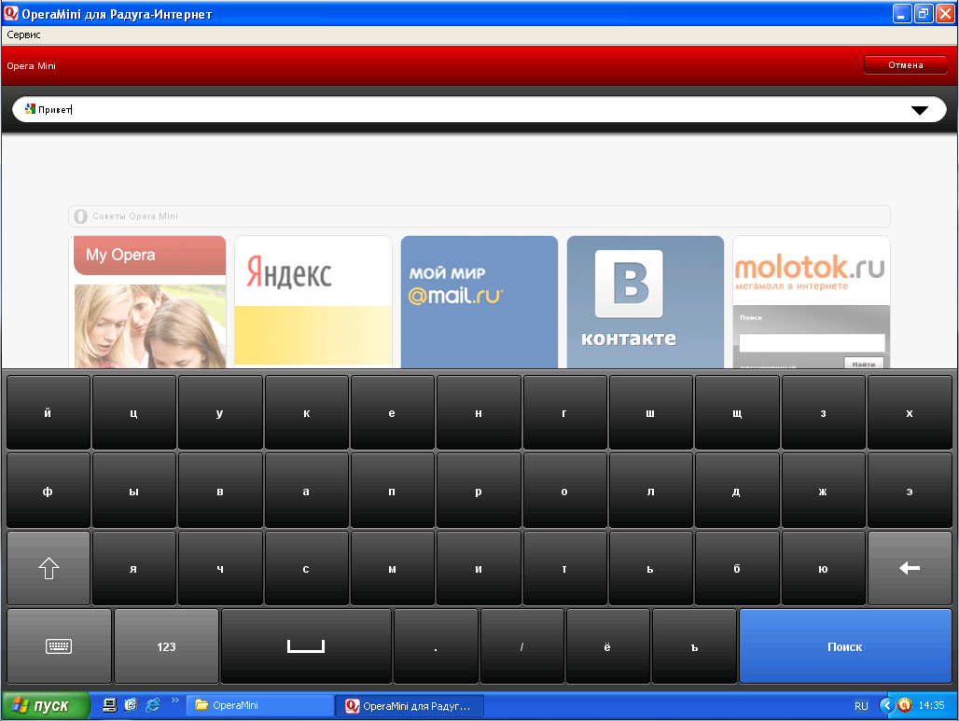Tap the э key
This screenshot has height=721, width=959.
click(x=910, y=491)
